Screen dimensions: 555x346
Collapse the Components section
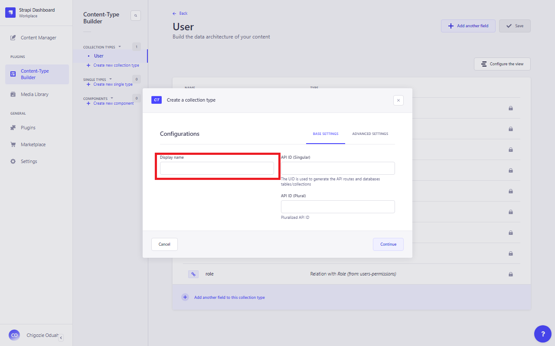[111, 98]
